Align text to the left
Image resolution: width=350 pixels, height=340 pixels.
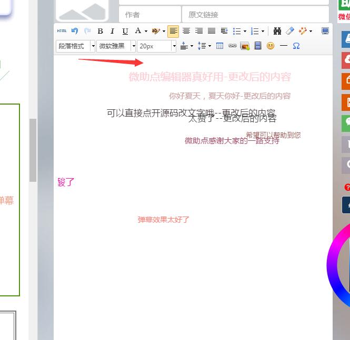[x=173, y=31]
